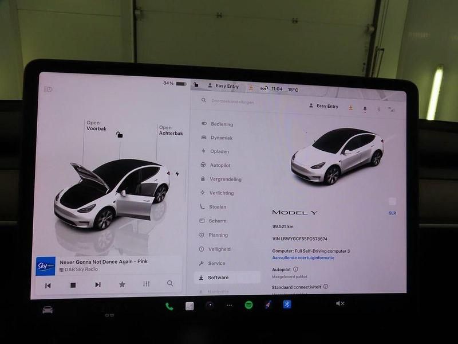
Task: Open audio settings with the equalizer icon
Action: point(146,283)
